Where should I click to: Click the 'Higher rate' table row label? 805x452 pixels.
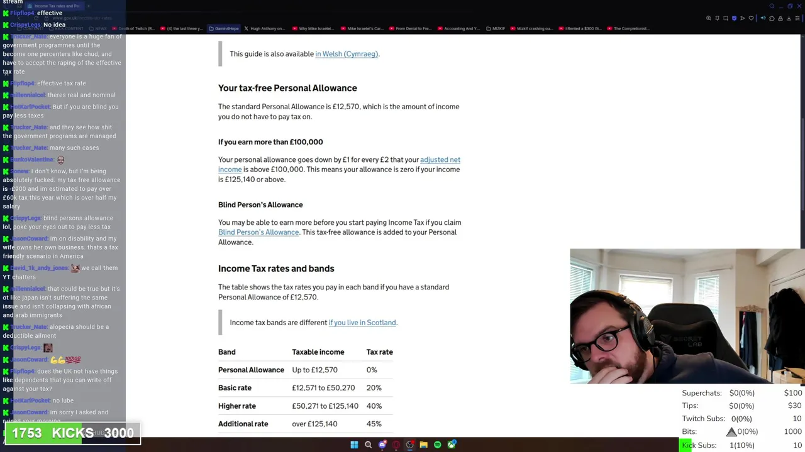coord(237,406)
